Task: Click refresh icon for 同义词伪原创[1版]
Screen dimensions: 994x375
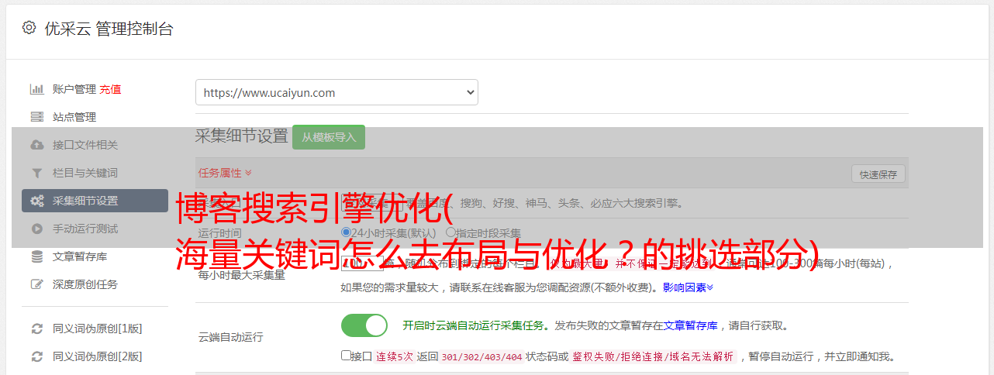Action: 36,329
